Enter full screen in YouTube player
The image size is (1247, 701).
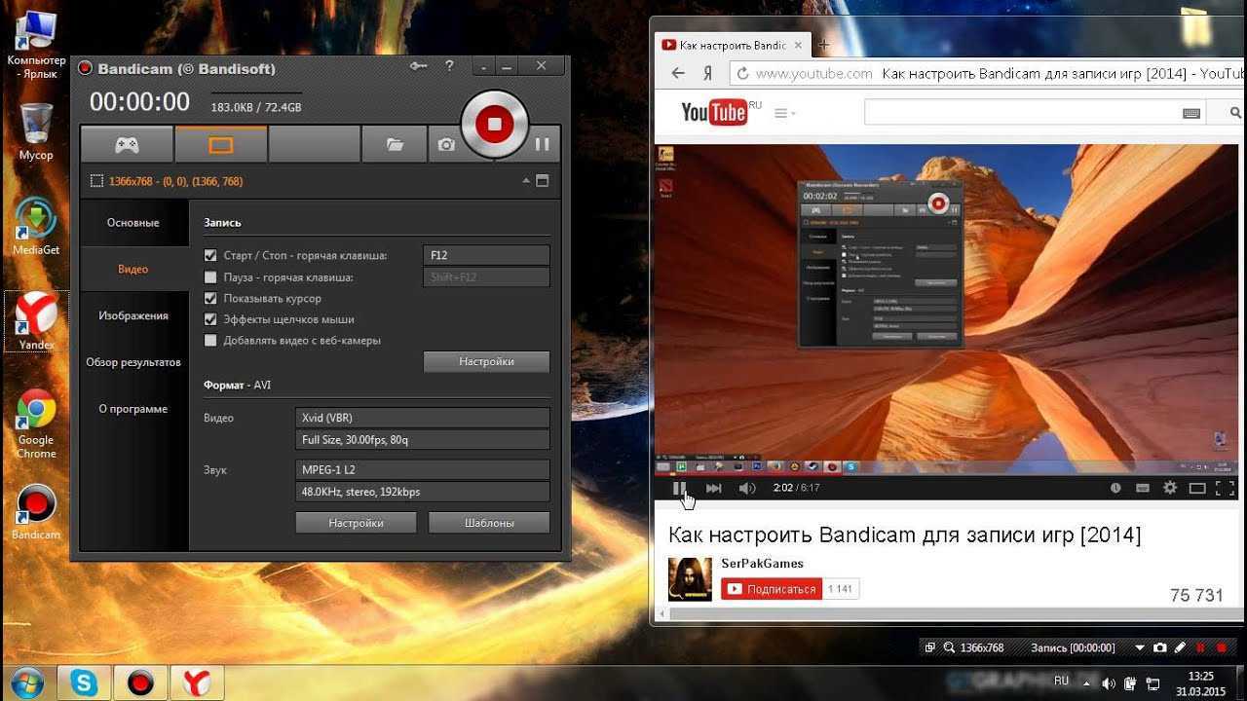(x=1225, y=488)
